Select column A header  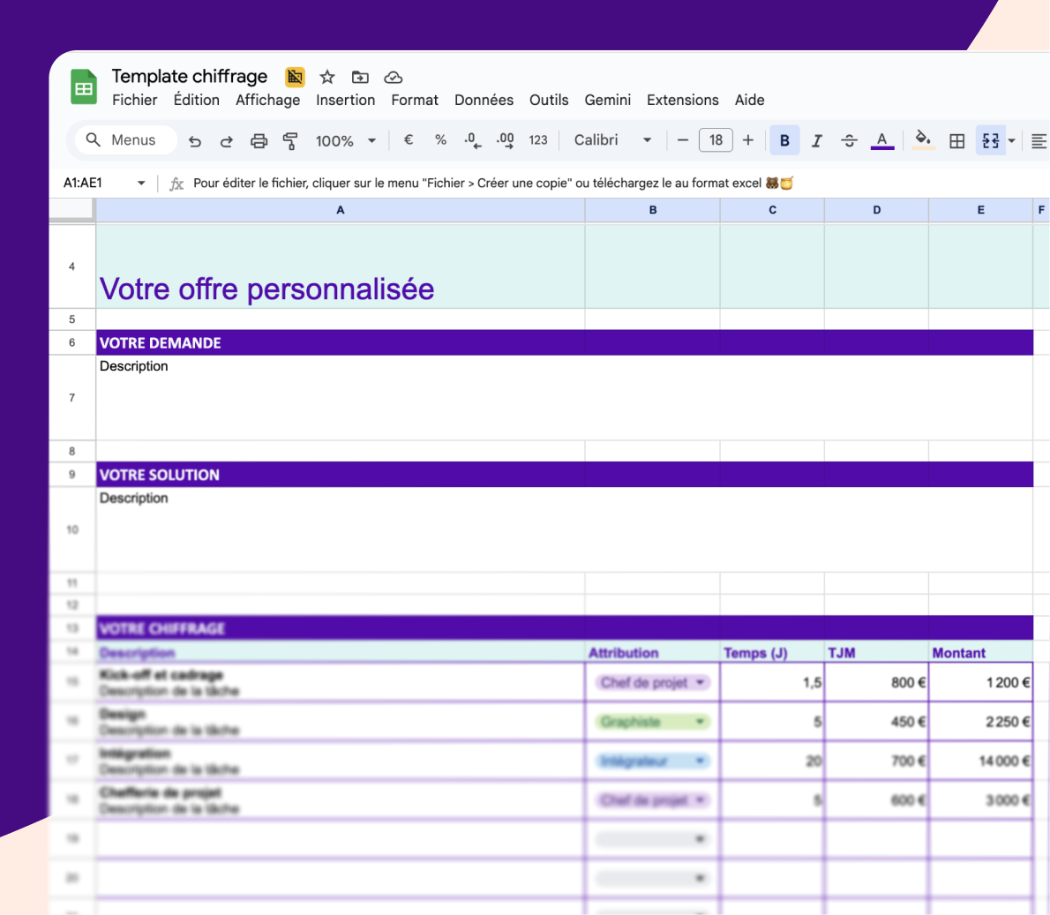341,210
